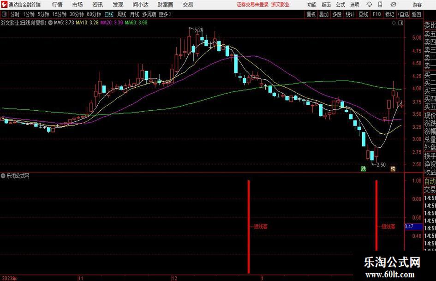Open the 功能 menu

point(312,5)
